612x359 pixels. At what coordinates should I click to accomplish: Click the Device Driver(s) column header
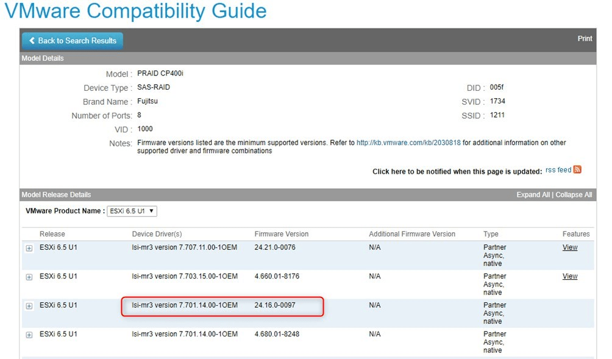pos(157,234)
